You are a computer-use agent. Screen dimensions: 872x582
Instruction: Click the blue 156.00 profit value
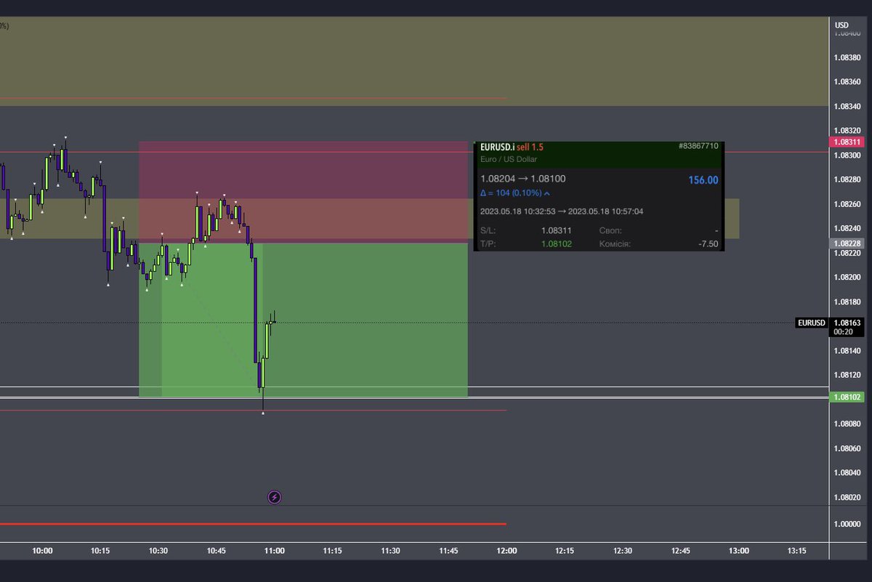(703, 180)
